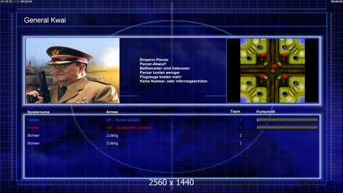Click start position marker 4 on map
Viewport: 343px width, 193px height.
point(284,47)
